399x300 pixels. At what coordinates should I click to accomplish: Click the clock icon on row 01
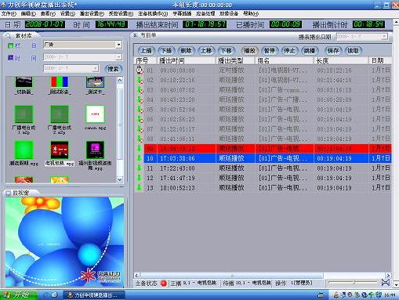tap(140, 70)
